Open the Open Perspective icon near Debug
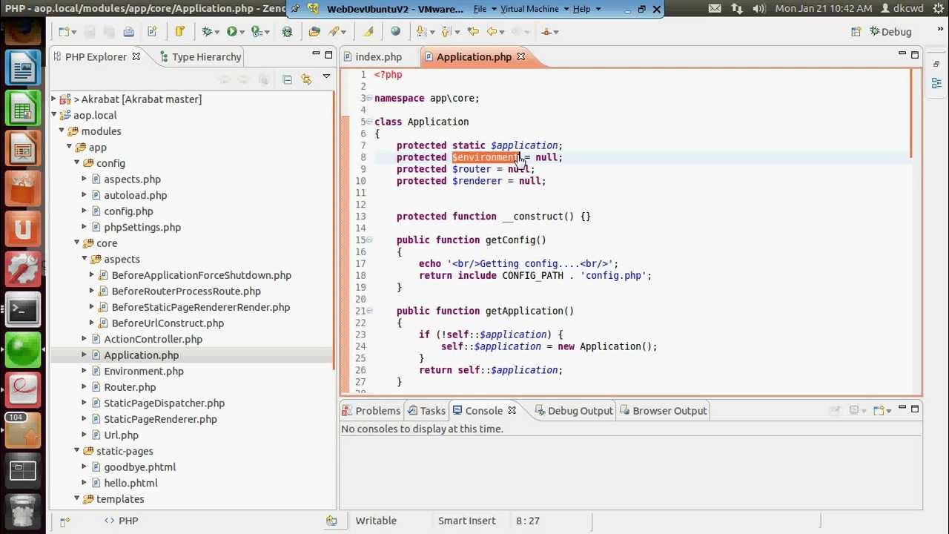949x534 pixels. [x=856, y=32]
